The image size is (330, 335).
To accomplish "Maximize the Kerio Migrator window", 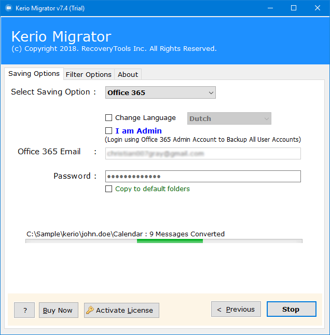I will pyautogui.click(x=294, y=8).
